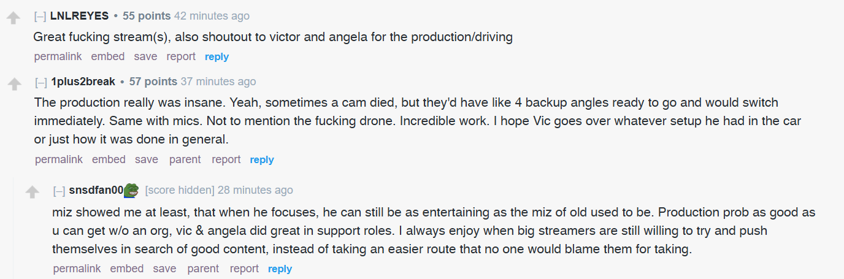Go to parent of snsdfan00's comment

[203, 269]
